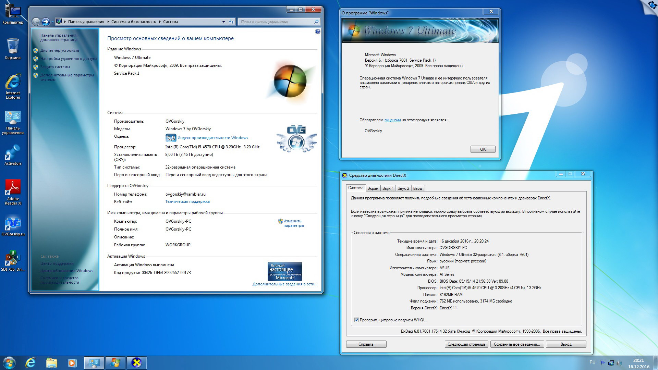Refresh the Control Panel address bar
The width and height of the screenshot is (658, 370).
[231, 22]
